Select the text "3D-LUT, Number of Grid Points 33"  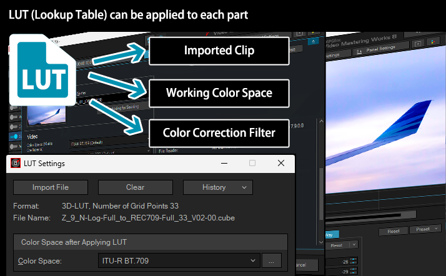pos(120,206)
